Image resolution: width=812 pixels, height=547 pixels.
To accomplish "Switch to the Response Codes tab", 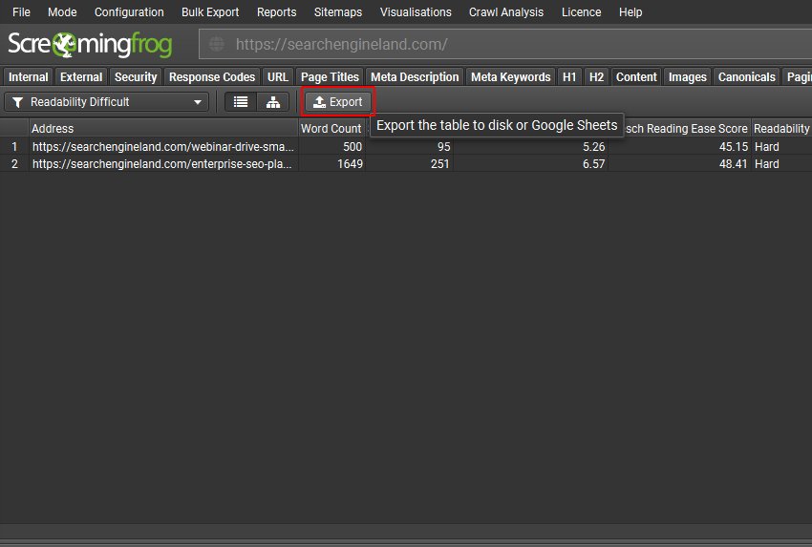I will [212, 76].
